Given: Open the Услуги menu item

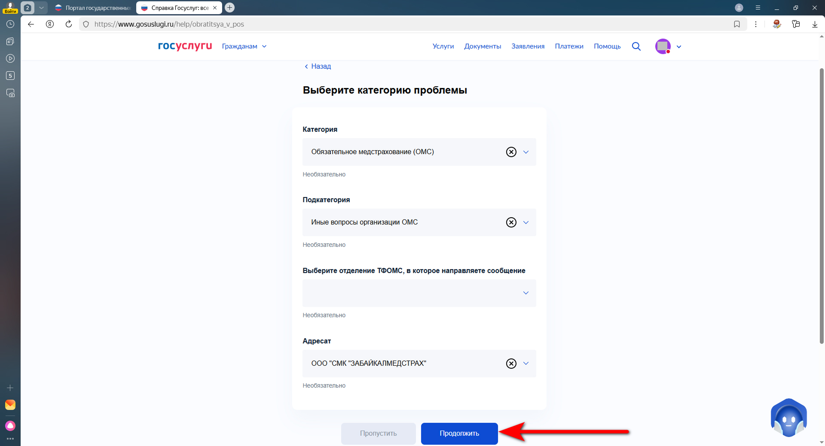Looking at the screenshot, I should pyautogui.click(x=443, y=46).
